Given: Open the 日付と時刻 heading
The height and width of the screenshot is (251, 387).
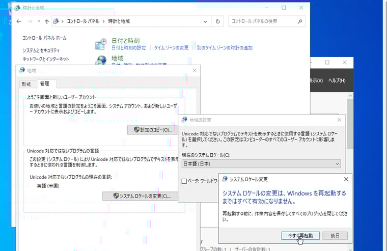Looking at the screenshot, I should pos(126,41).
